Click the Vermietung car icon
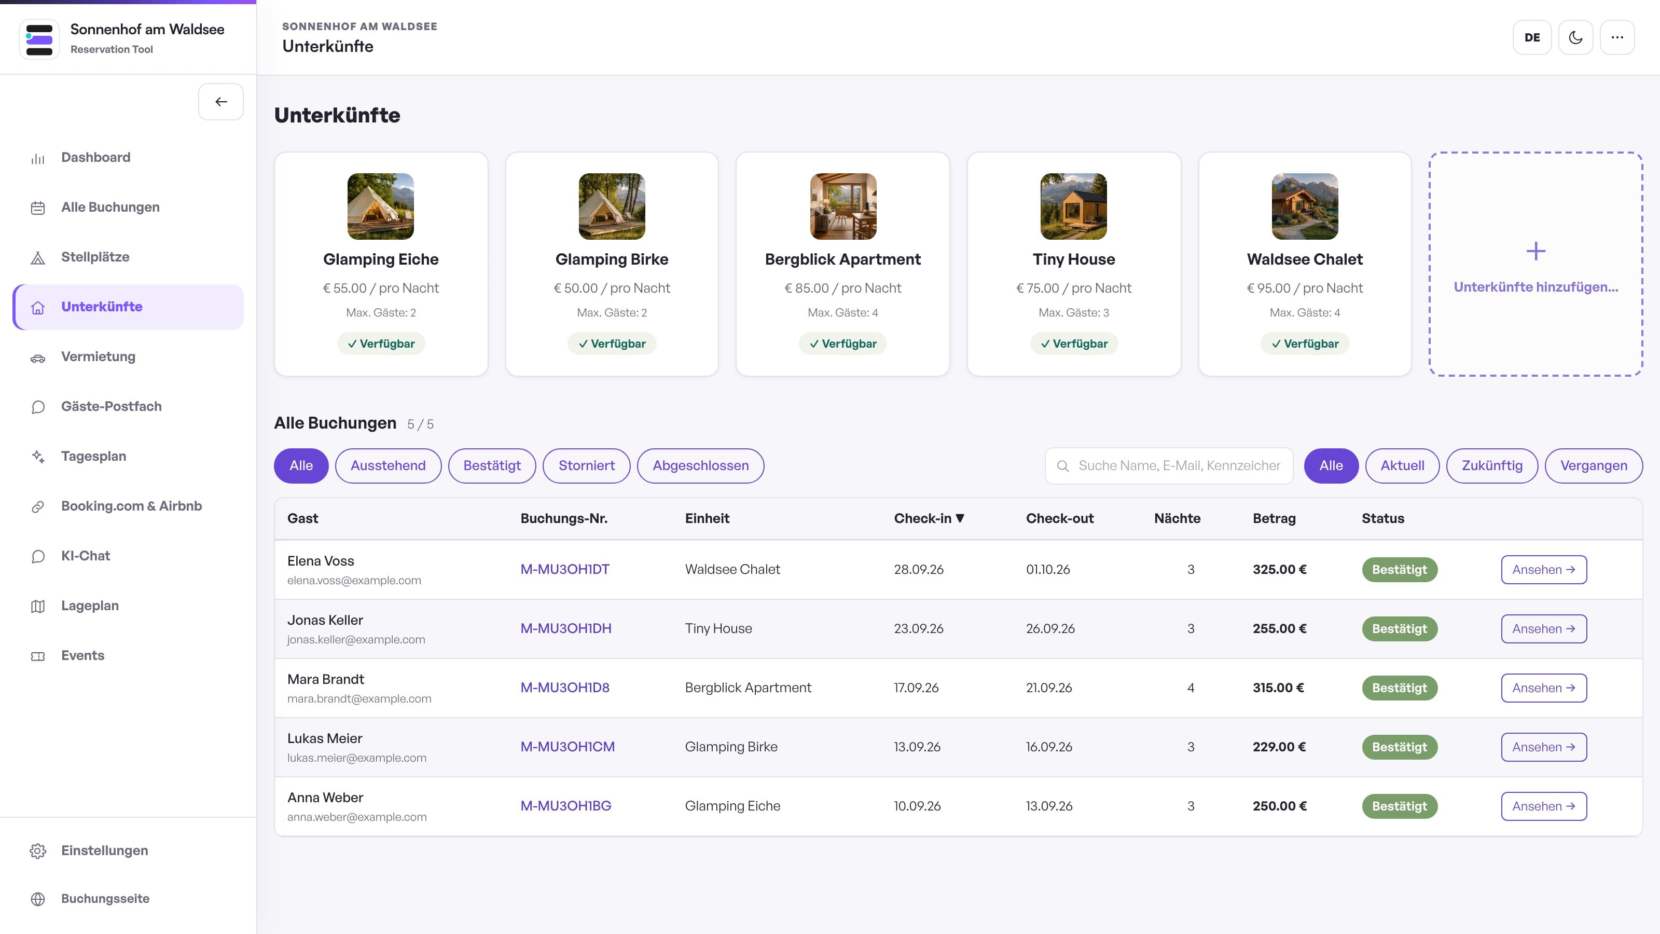Screen dimensions: 1660x934 (x=38, y=358)
